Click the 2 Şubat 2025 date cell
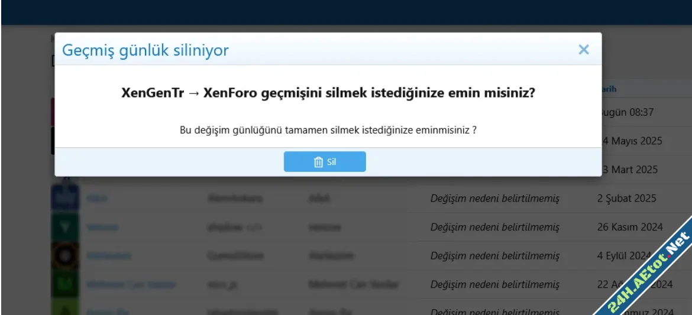The image size is (692, 315). pyautogui.click(x=627, y=198)
